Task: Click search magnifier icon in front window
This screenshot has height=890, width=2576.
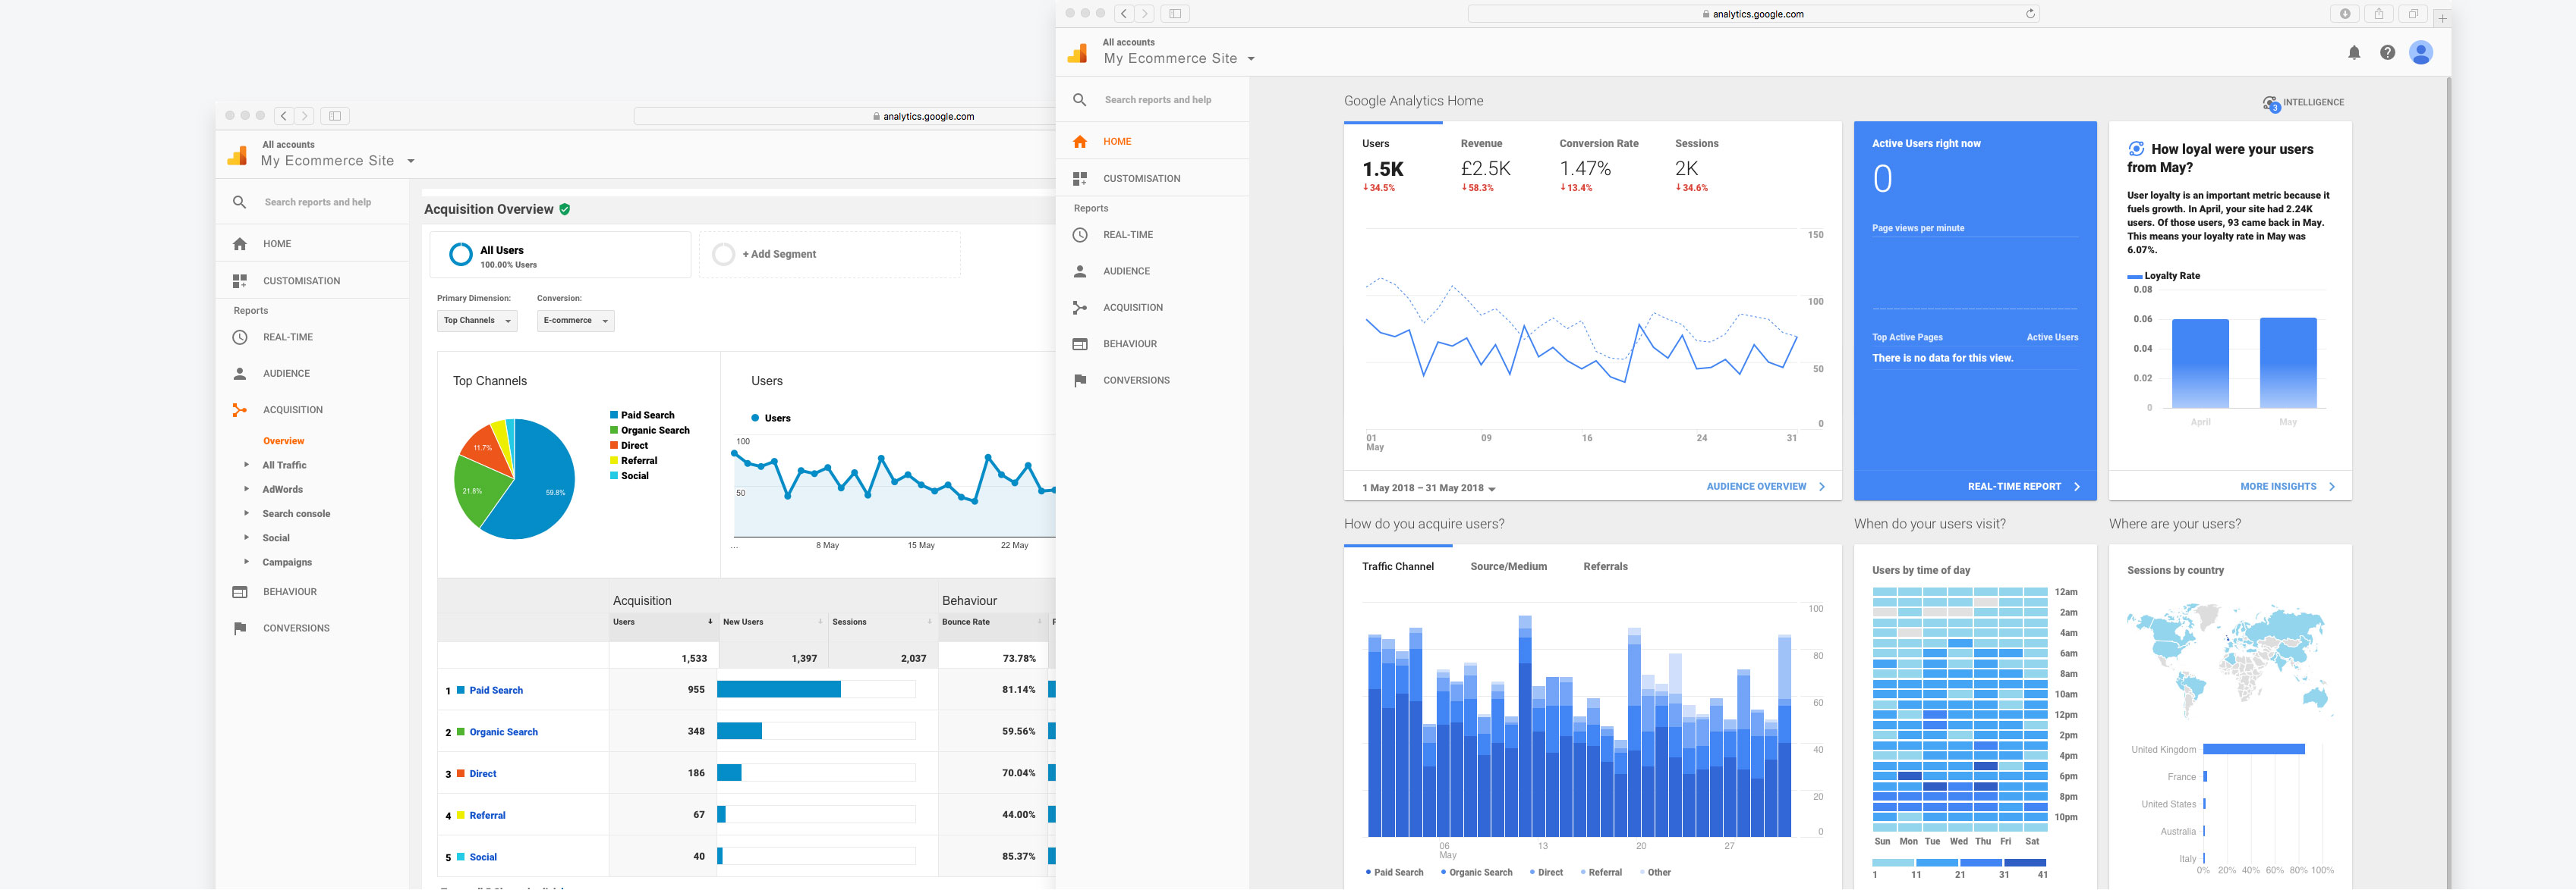Action: coord(1080,100)
